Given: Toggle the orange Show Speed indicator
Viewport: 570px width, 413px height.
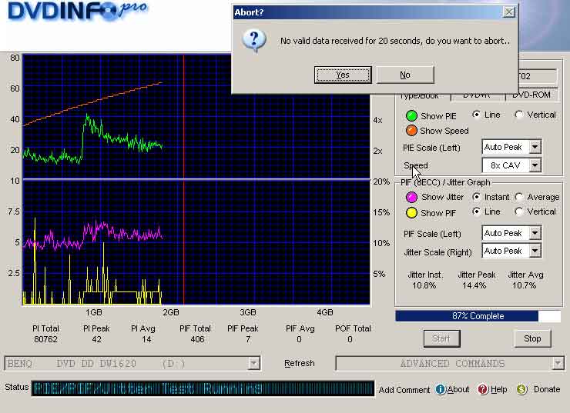Looking at the screenshot, I should tap(411, 131).
